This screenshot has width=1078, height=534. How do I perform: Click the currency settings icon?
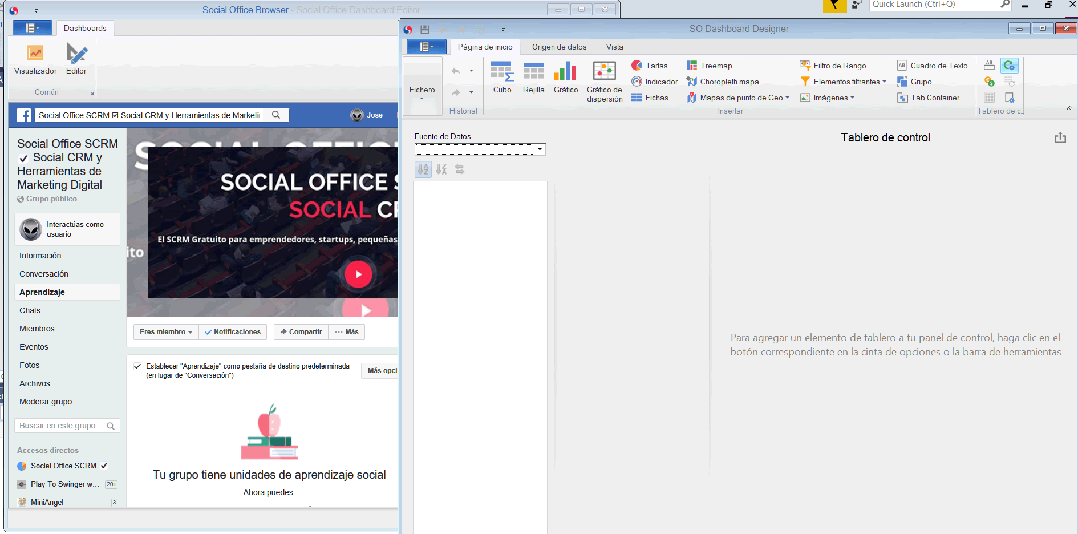click(990, 82)
